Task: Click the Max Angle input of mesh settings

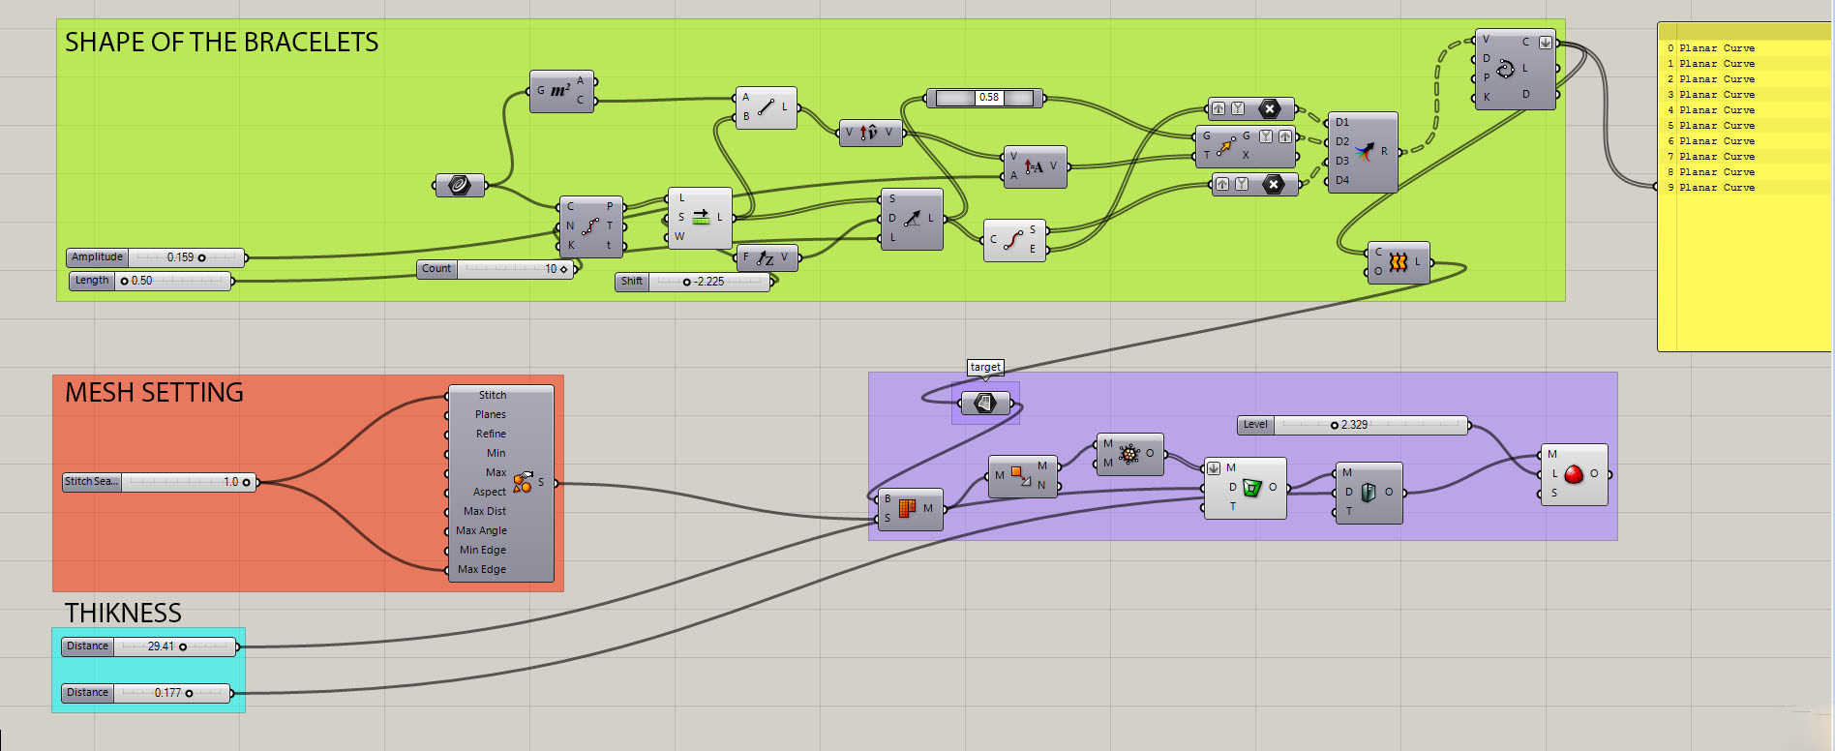Action: [482, 530]
